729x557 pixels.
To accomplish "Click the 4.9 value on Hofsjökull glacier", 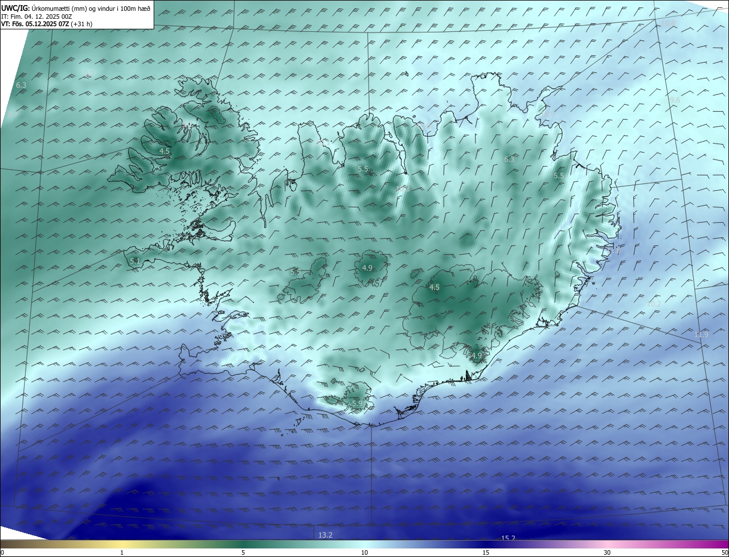I will tap(367, 268).
